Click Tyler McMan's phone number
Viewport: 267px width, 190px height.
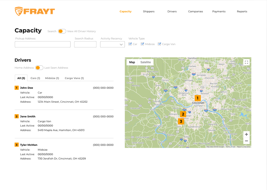(103, 145)
